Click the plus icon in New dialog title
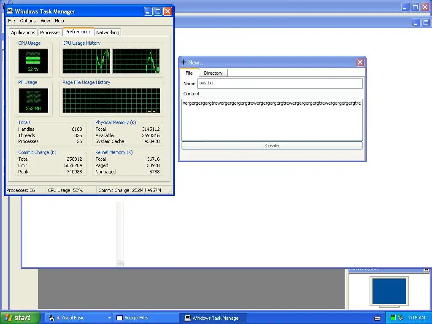Viewport: 432px width, 324px height. [x=184, y=62]
